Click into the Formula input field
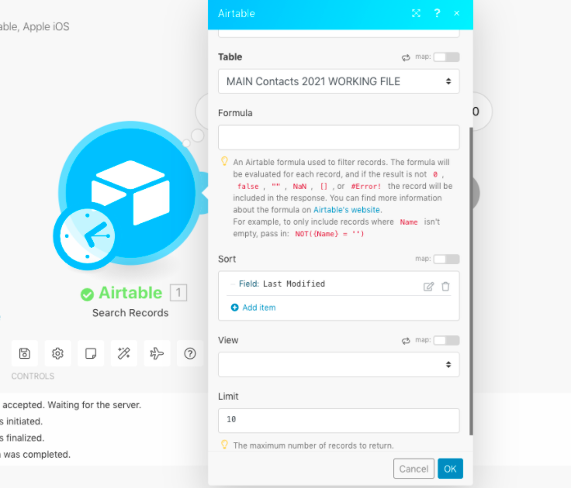Screen dimensions: 571x488 pos(339,137)
